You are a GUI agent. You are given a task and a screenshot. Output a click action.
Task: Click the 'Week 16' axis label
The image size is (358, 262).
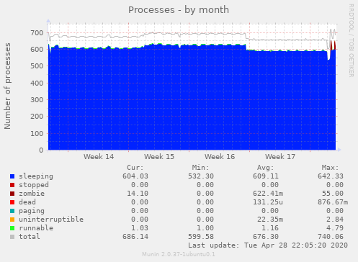(x=220, y=157)
